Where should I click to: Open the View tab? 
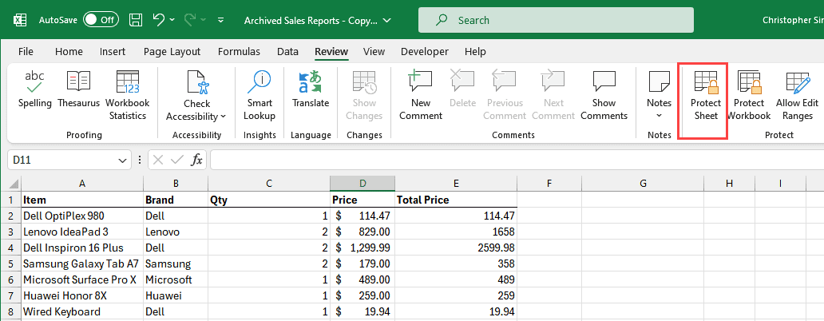374,51
